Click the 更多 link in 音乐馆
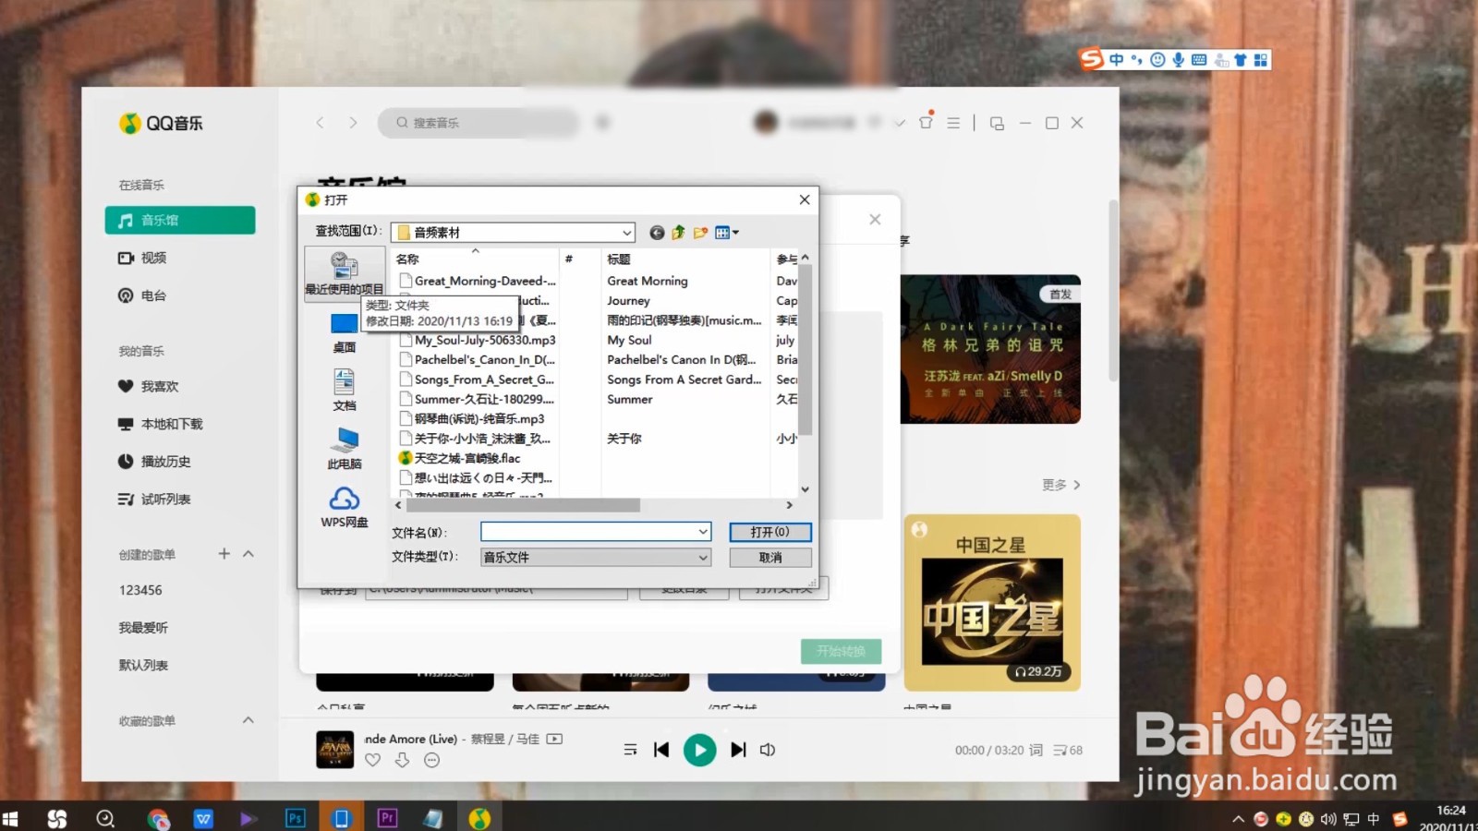Viewport: 1478px width, 831px height. pos(1060,485)
